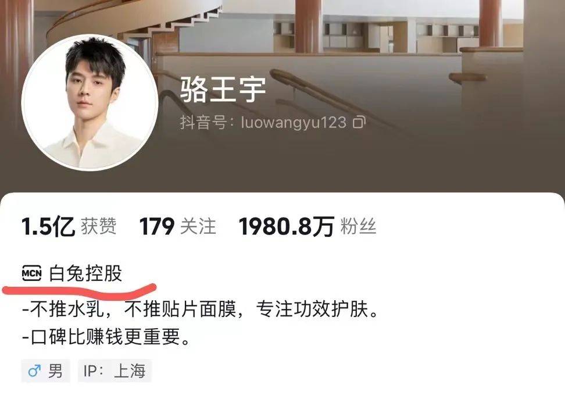This screenshot has width=565, height=402.
Task: Tap the IP: 上海 location tag
Action: click(115, 371)
